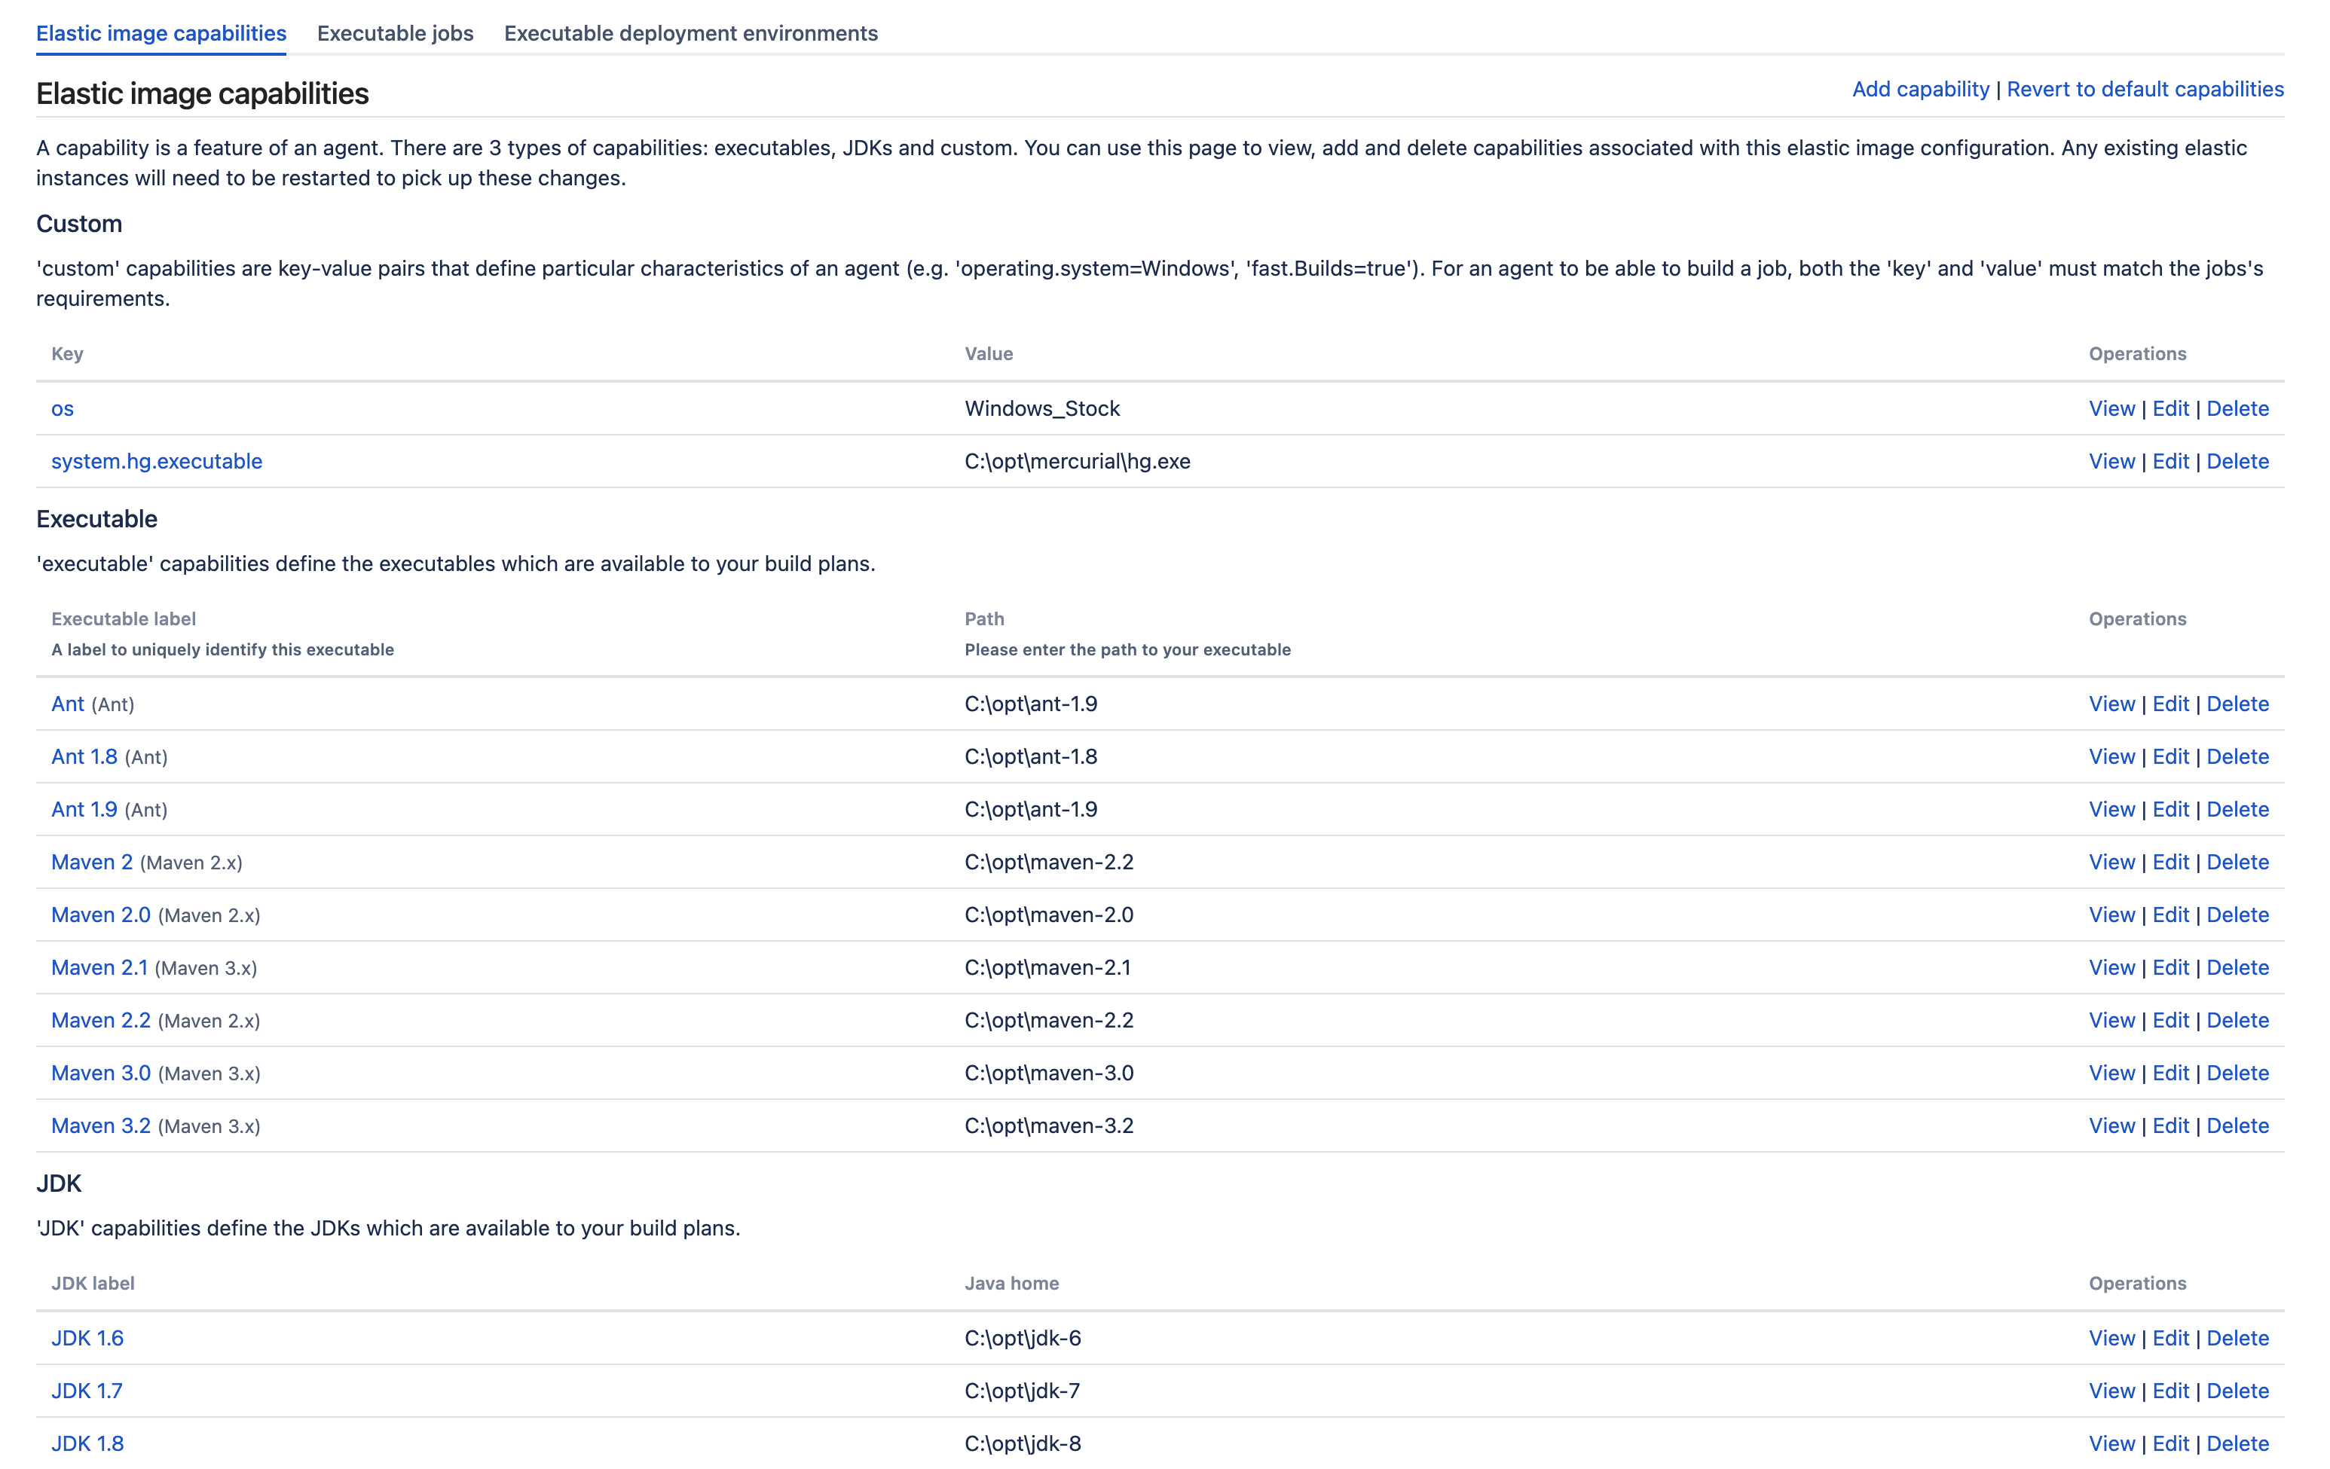Open the Ant (Ant) executable label link
Image resolution: width=2330 pixels, height=1469 pixels.
point(68,704)
